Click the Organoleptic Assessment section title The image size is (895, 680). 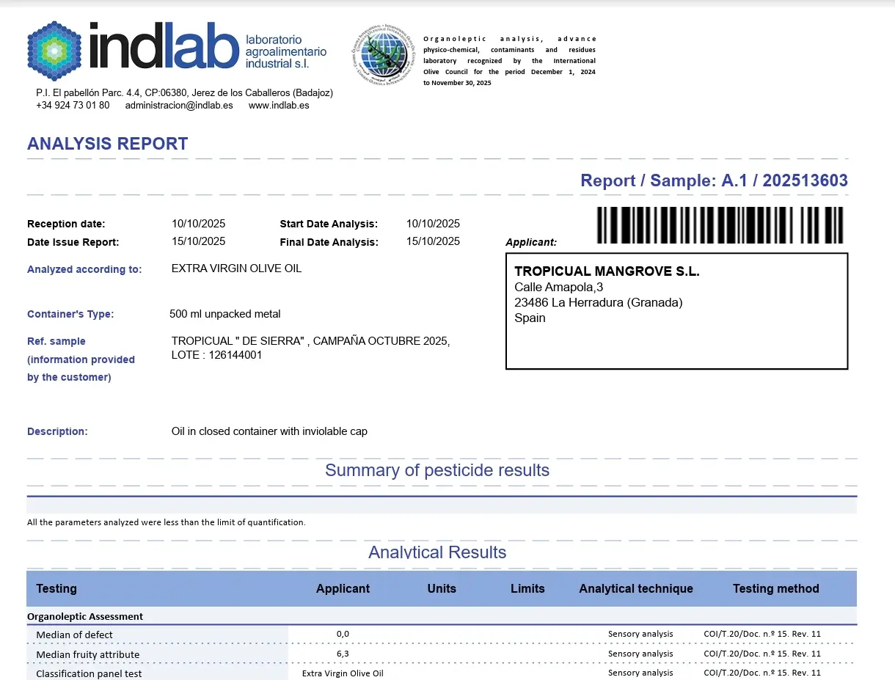85,616
